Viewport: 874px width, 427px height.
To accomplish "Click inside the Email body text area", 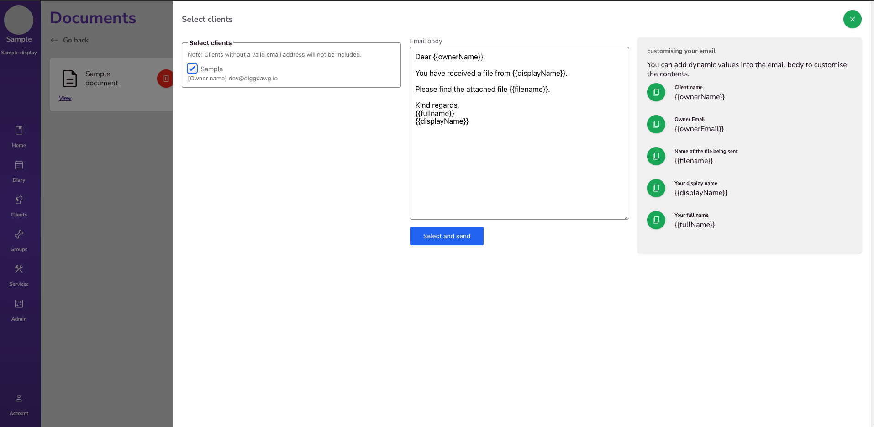I will [519, 133].
